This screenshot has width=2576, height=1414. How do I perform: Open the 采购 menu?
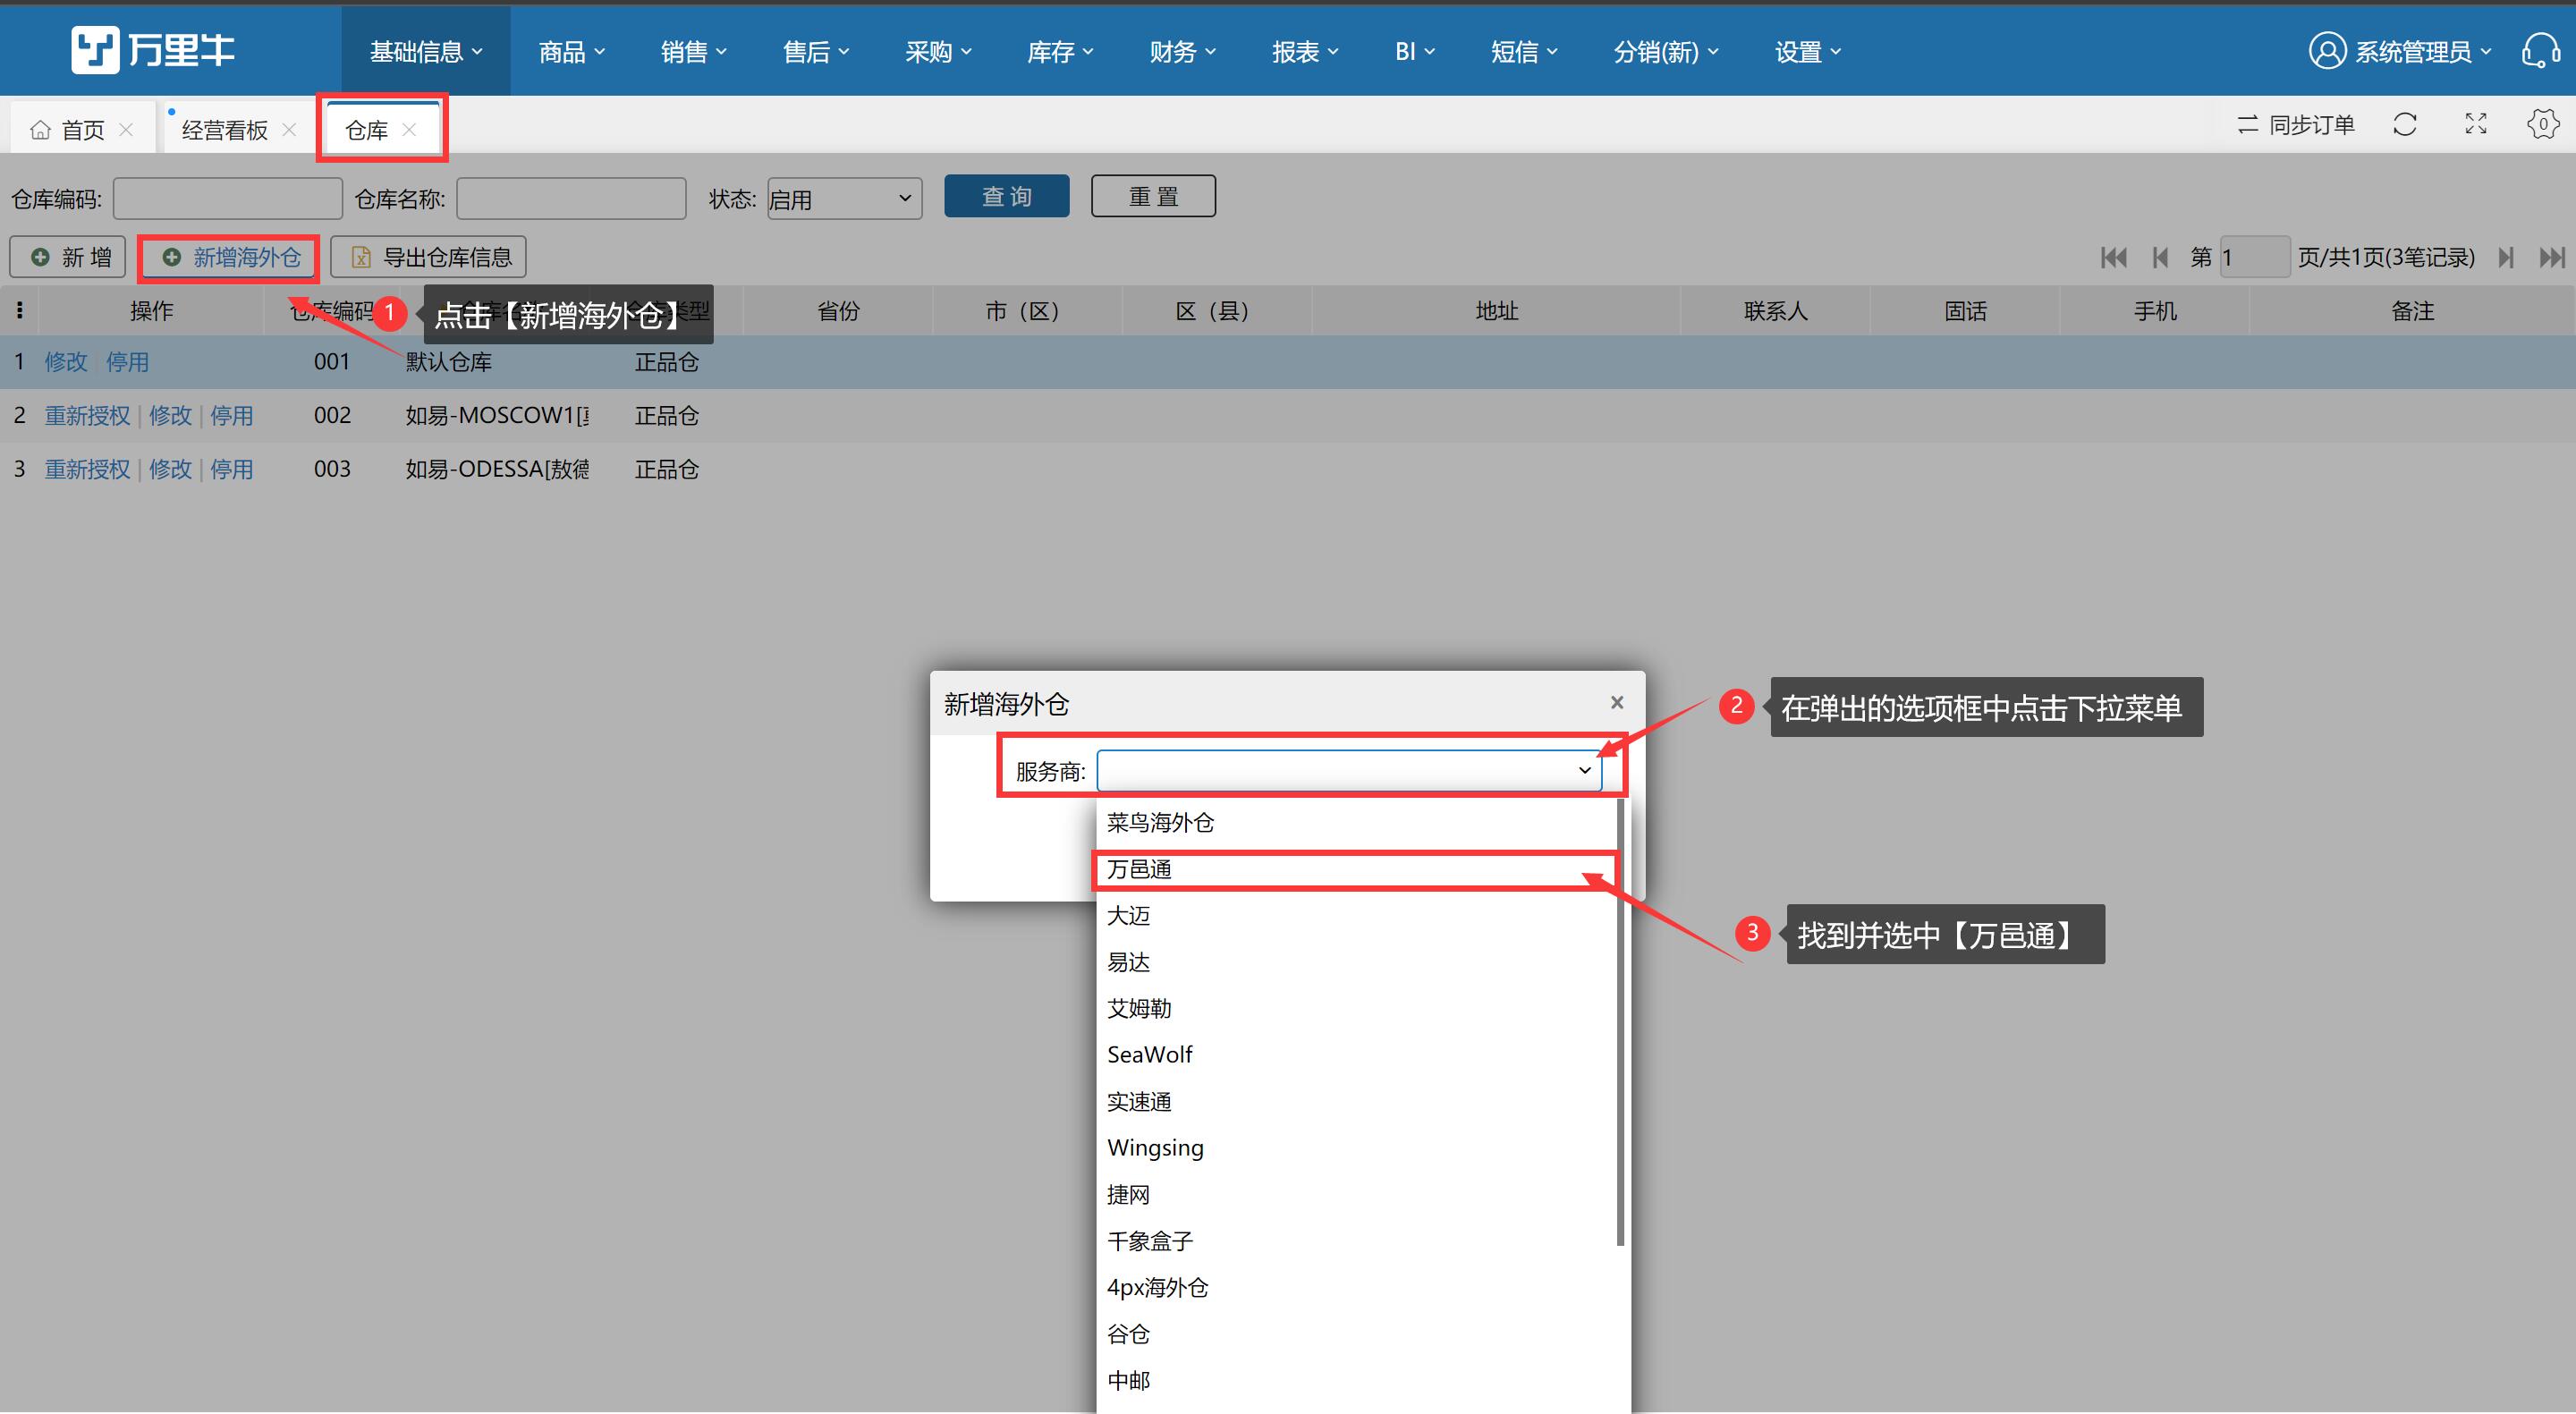point(938,52)
